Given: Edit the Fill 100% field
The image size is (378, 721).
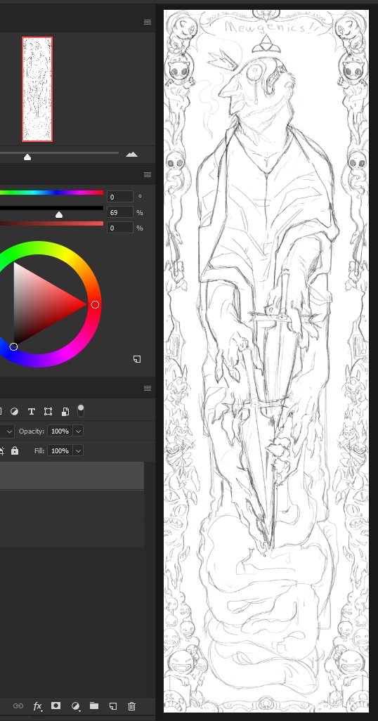Looking at the screenshot, I should click(x=60, y=450).
